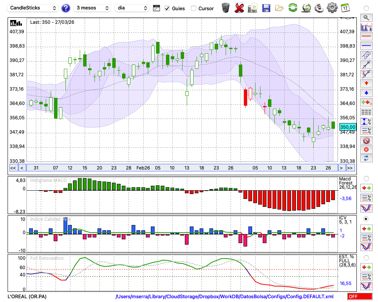Open the CandleSticks chart type dropdown

[33, 8]
